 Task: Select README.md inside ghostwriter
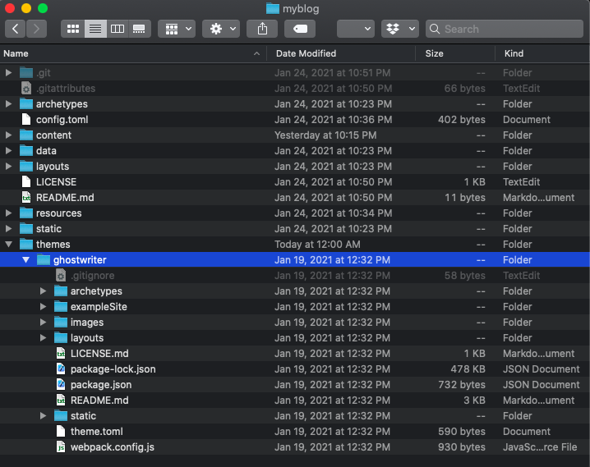(295, 401)
